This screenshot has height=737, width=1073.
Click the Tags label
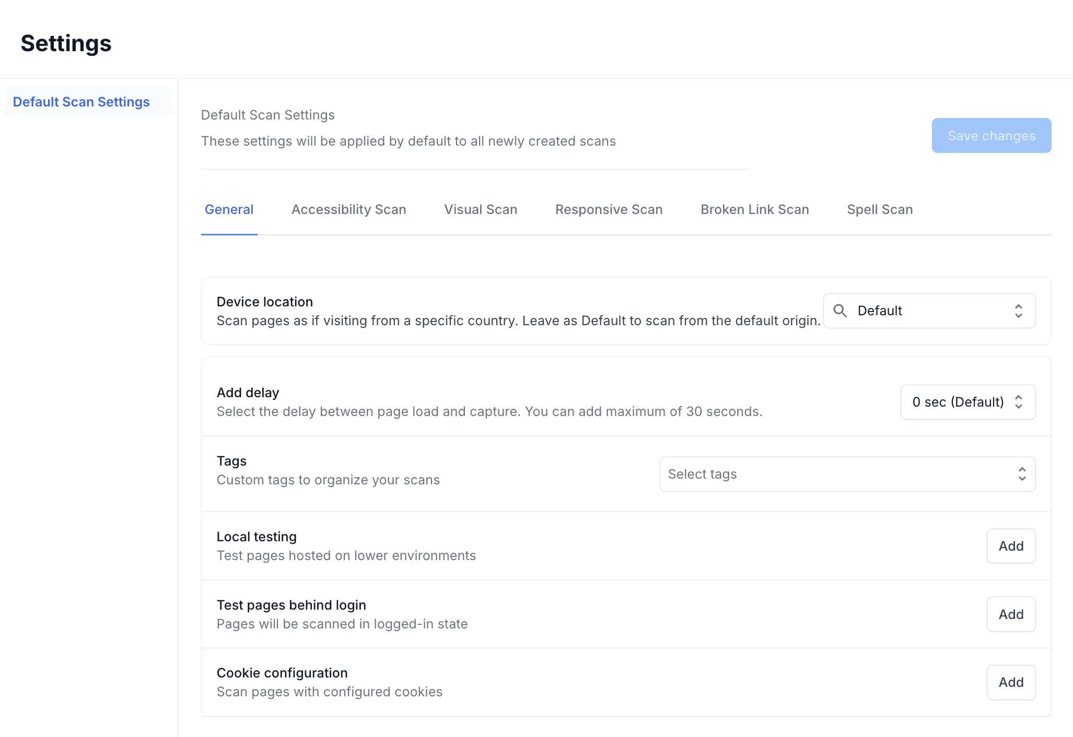[x=231, y=461]
